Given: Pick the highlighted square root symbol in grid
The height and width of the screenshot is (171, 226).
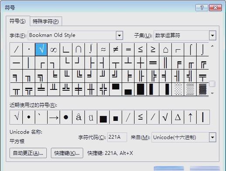Looking at the screenshot, I should pyautogui.click(x=41, y=50).
